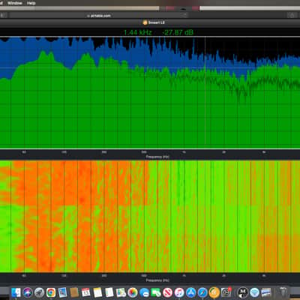Open the orange app icon in Dock
This screenshot has width=300, height=300.
214,292
